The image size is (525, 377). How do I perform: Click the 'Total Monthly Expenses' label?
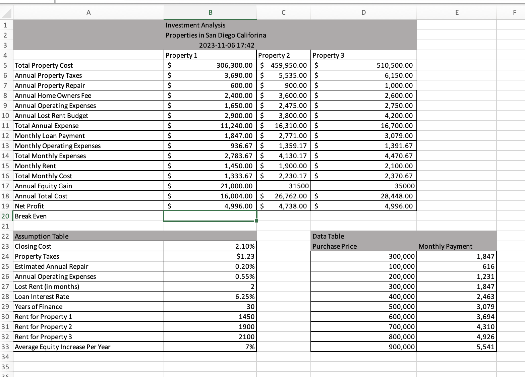pos(50,156)
